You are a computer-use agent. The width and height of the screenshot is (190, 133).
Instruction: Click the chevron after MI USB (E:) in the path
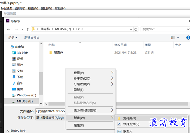[73, 29]
